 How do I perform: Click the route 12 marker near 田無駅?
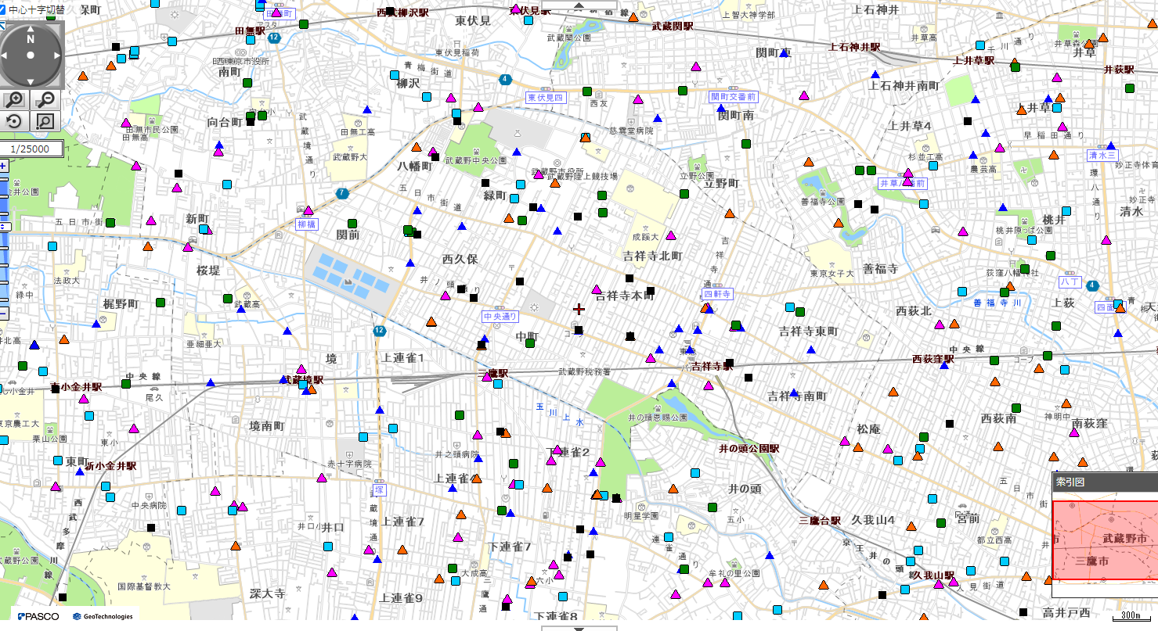point(273,37)
